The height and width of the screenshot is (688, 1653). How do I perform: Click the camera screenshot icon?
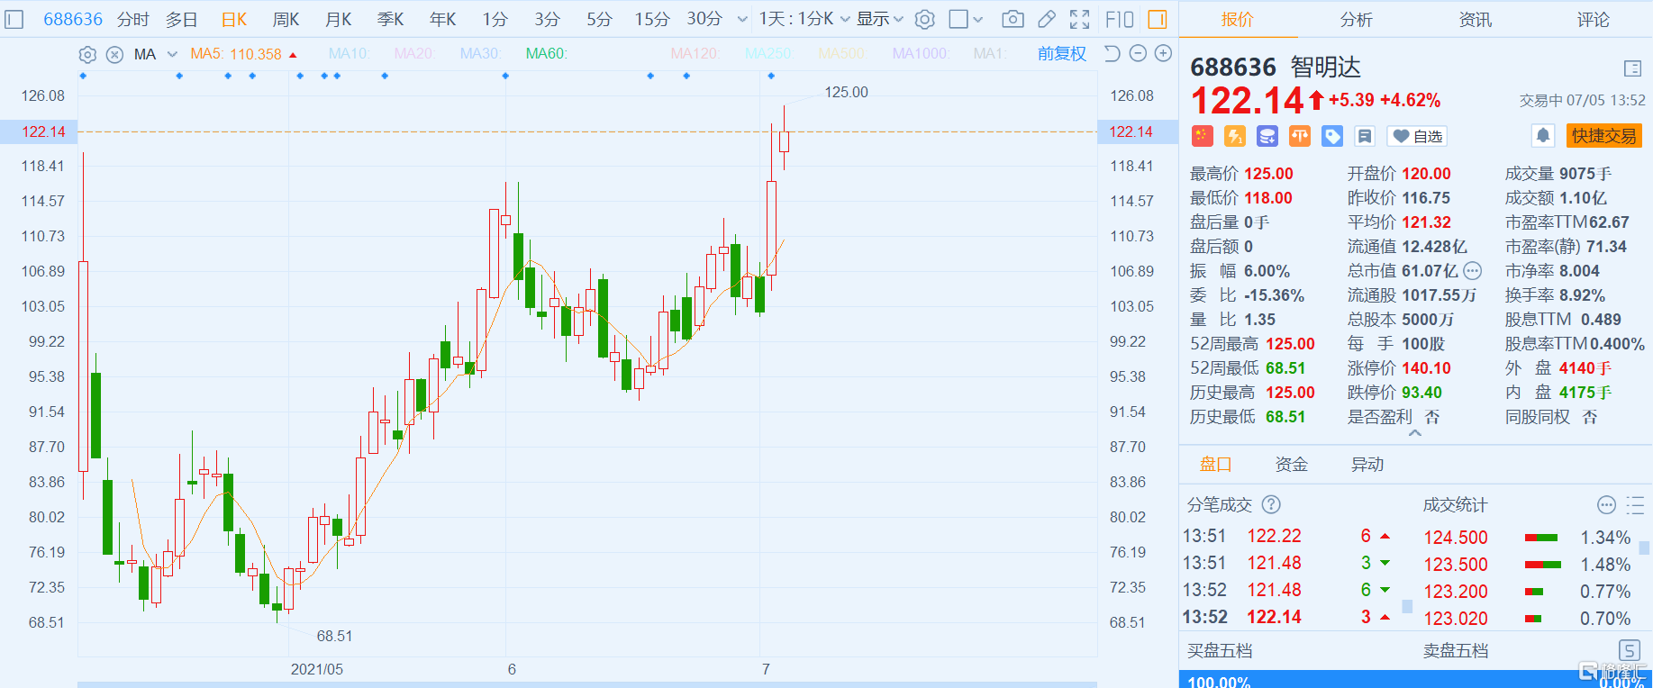[x=1013, y=19]
